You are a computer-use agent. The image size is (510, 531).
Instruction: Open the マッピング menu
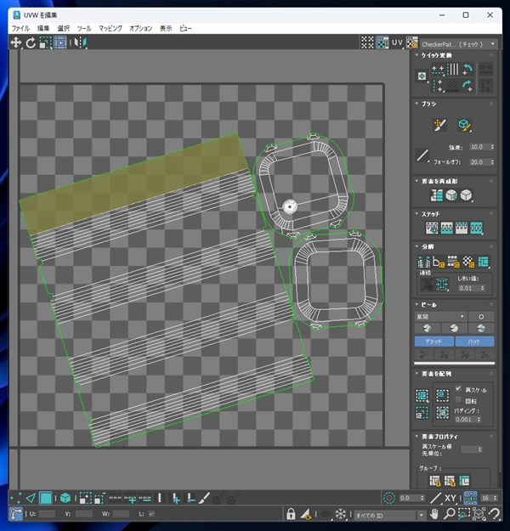click(110, 28)
